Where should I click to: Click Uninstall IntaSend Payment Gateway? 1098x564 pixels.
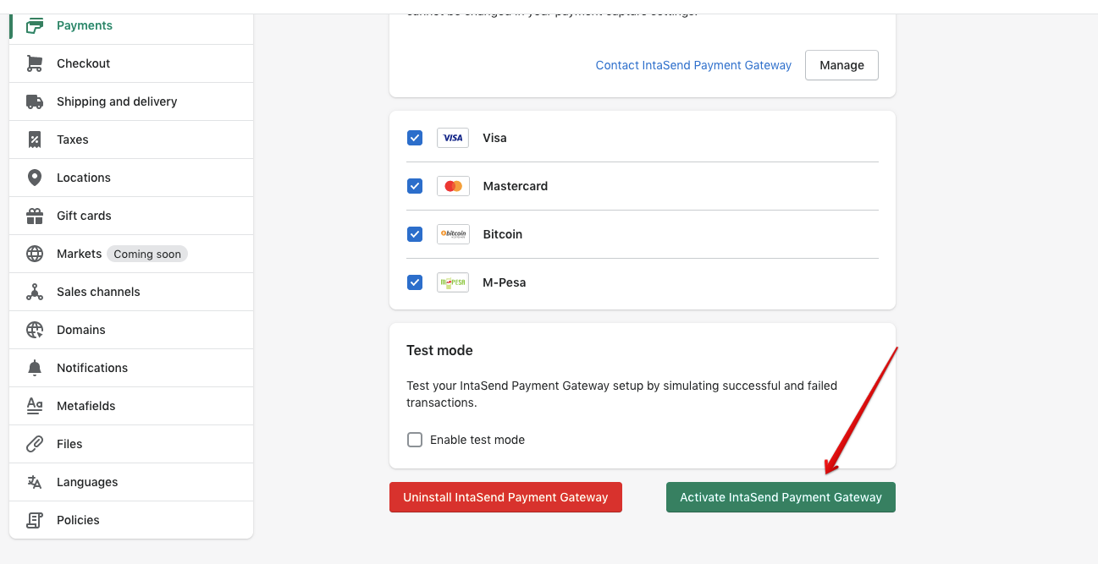pos(505,497)
